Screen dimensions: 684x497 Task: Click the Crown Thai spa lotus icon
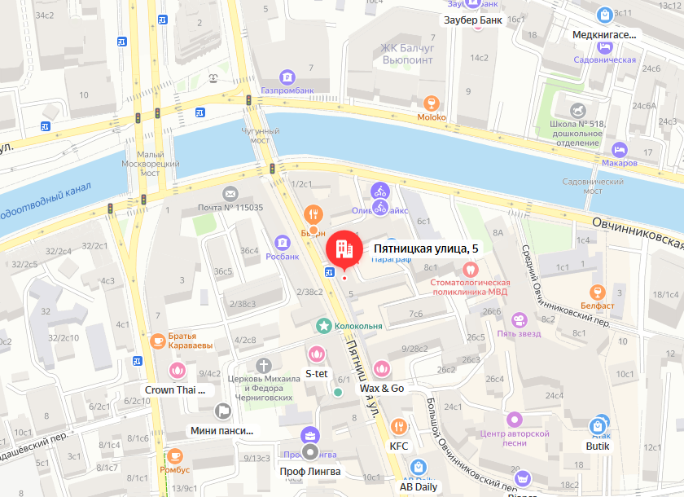(x=178, y=371)
